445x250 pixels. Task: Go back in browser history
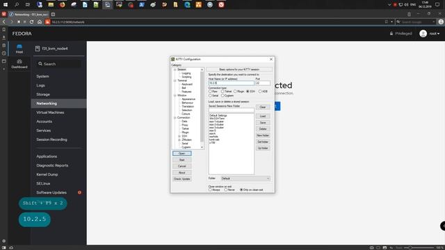[x=4, y=22]
